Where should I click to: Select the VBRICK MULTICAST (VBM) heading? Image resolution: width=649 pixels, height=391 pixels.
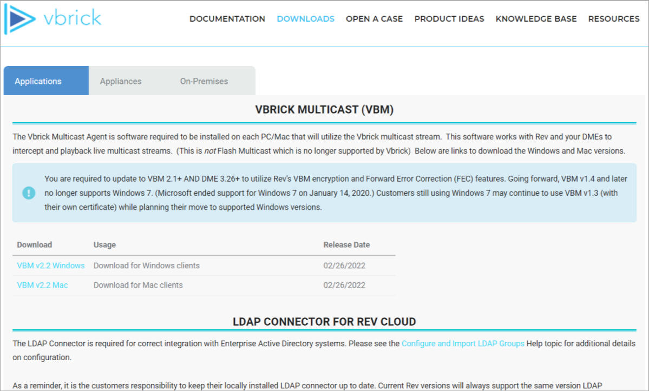[x=324, y=109]
